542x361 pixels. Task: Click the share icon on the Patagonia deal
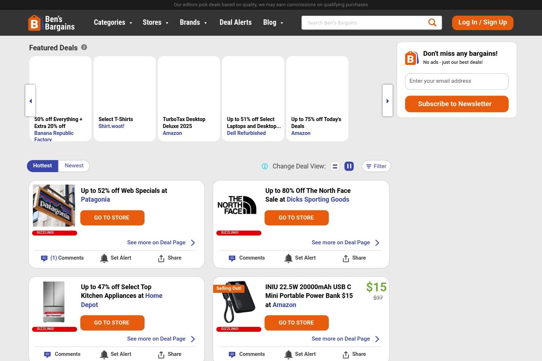tap(161, 258)
